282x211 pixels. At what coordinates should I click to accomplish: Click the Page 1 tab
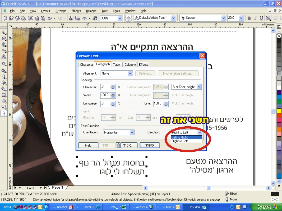(58, 188)
